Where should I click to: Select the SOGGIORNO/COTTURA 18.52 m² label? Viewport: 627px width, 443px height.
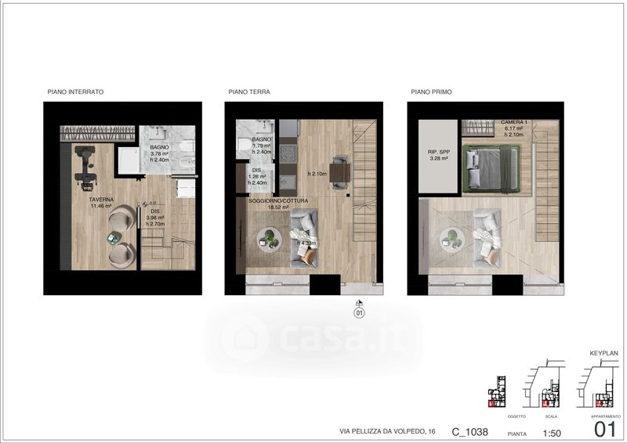(x=278, y=204)
